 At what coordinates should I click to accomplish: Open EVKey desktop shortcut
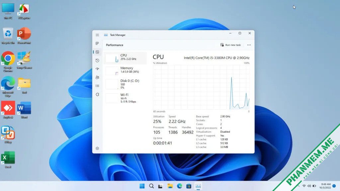(8, 135)
